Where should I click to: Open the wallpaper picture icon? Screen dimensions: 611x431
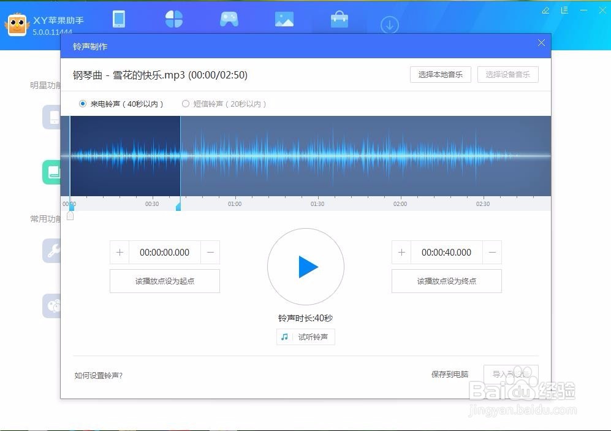point(284,19)
